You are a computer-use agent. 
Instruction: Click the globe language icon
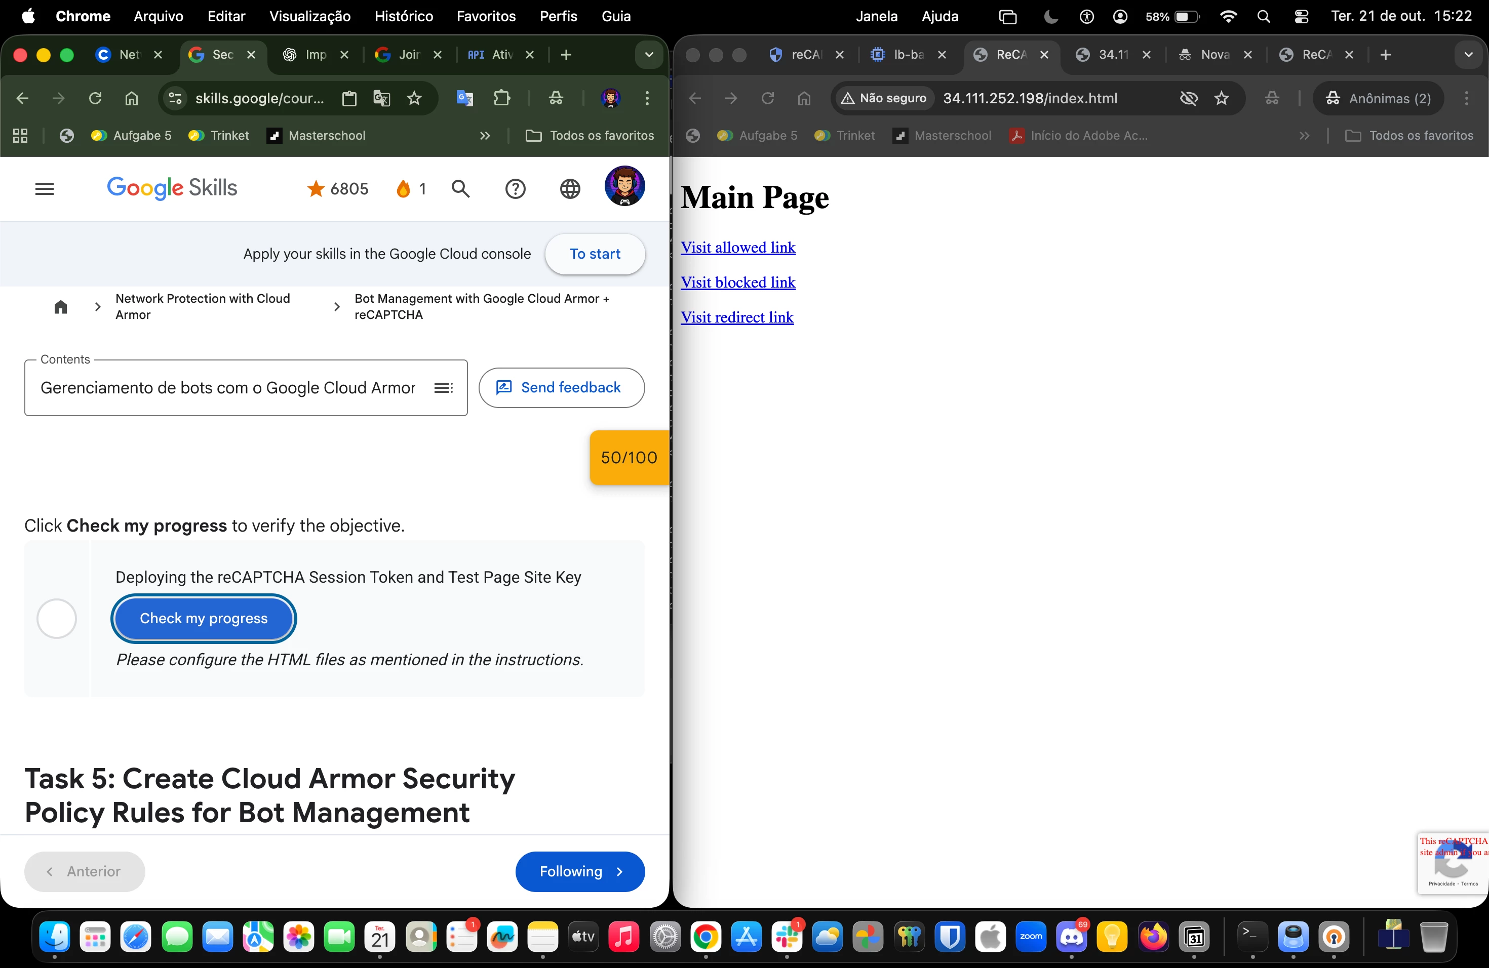coord(569,188)
